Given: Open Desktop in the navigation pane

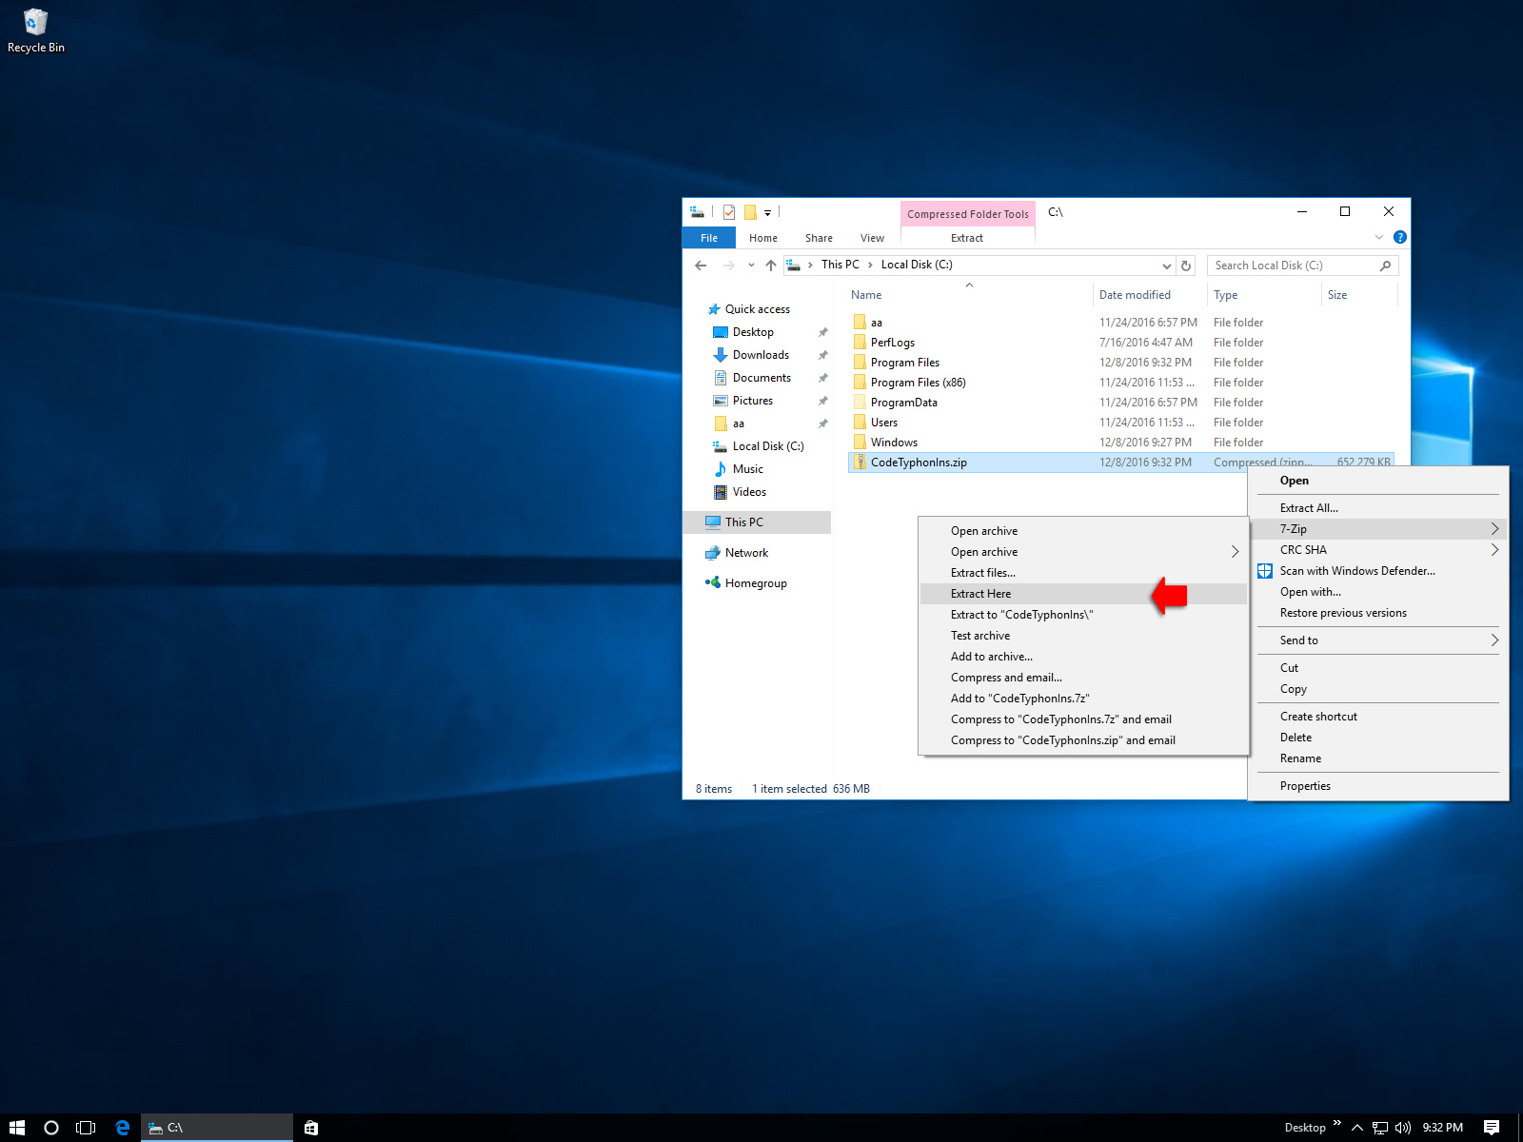Looking at the screenshot, I should coord(753,332).
